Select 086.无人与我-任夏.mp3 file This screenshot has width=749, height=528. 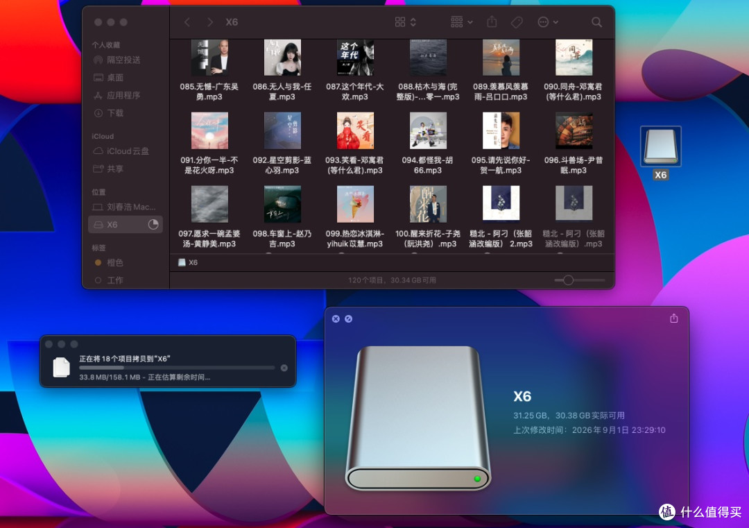click(x=282, y=70)
